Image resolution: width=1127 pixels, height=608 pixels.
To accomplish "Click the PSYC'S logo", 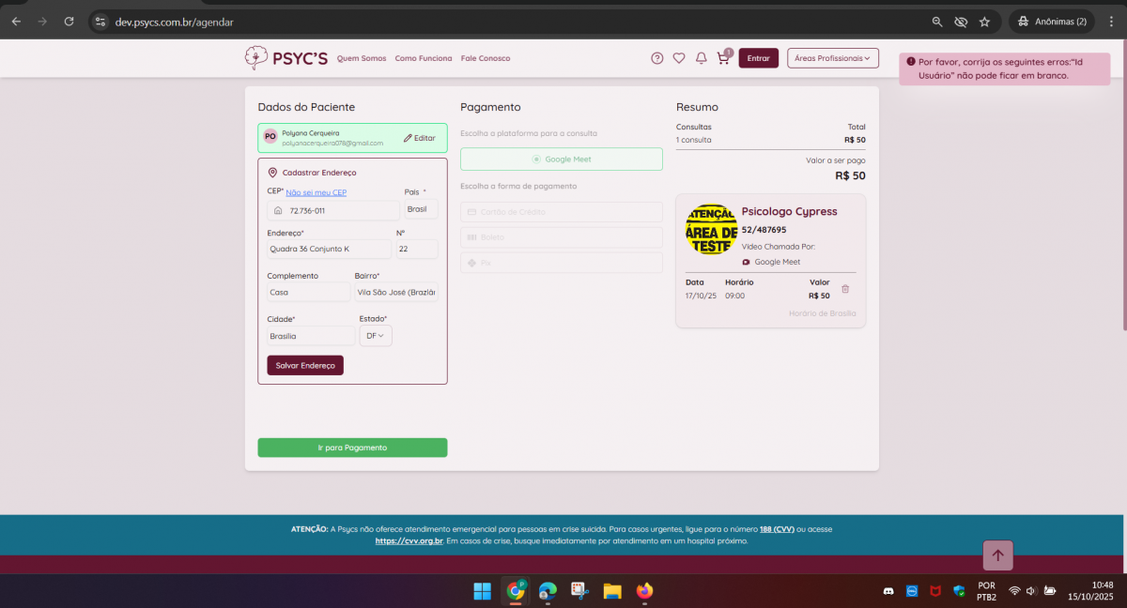I will coord(286,58).
